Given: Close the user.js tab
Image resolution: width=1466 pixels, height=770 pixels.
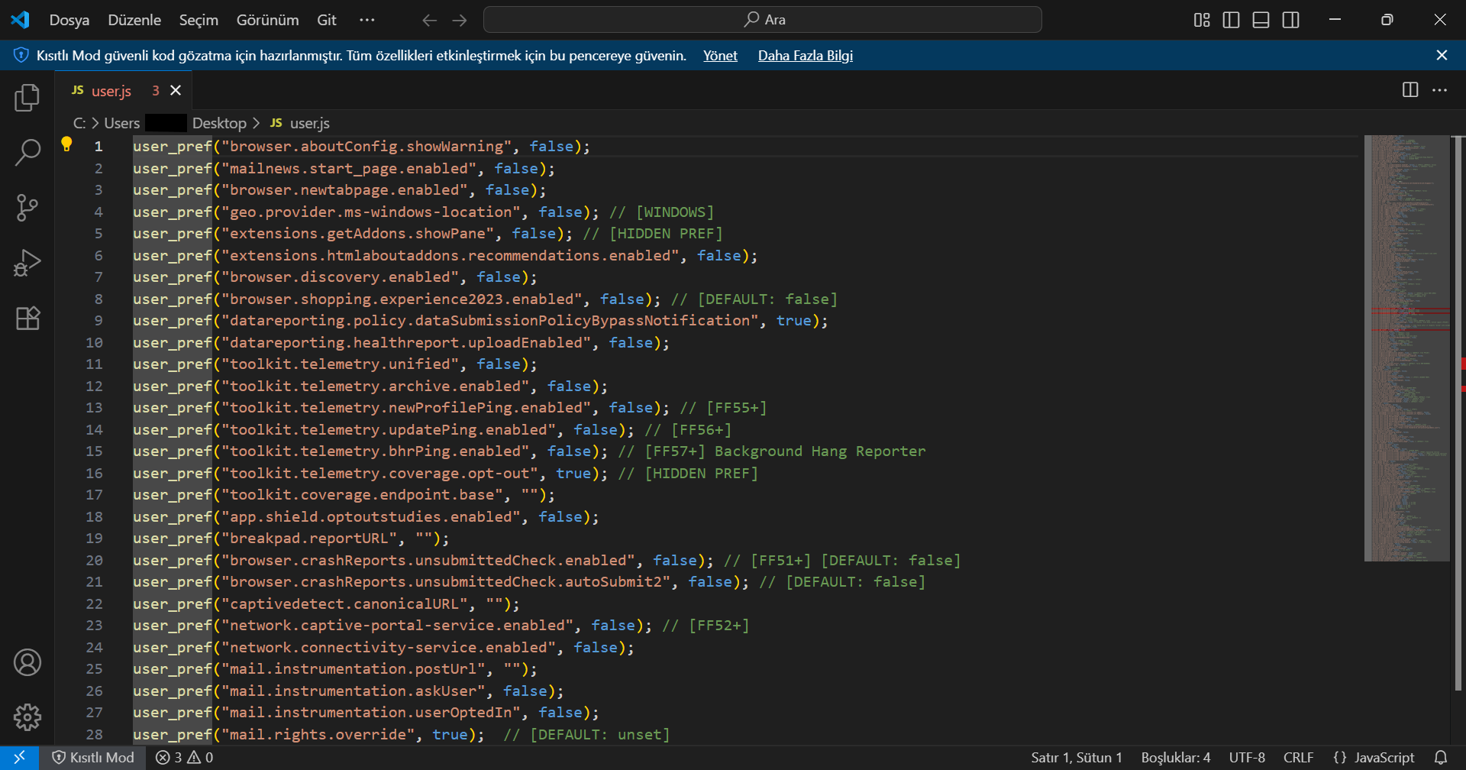Looking at the screenshot, I should (176, 90).
